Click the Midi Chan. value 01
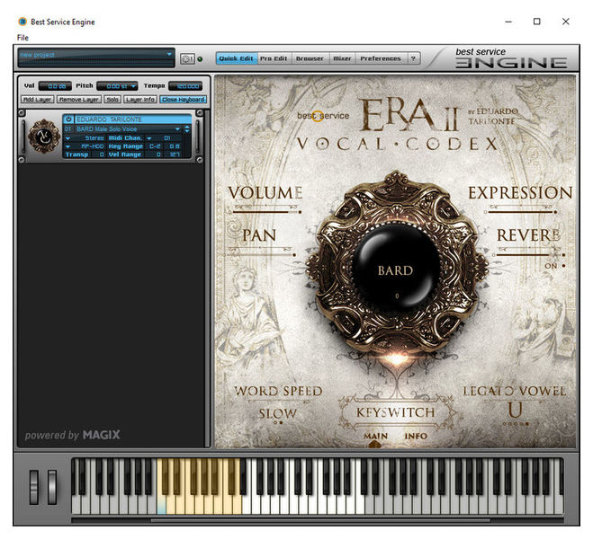The width and height of the screenshot is (593, 539). click(167, 138)
